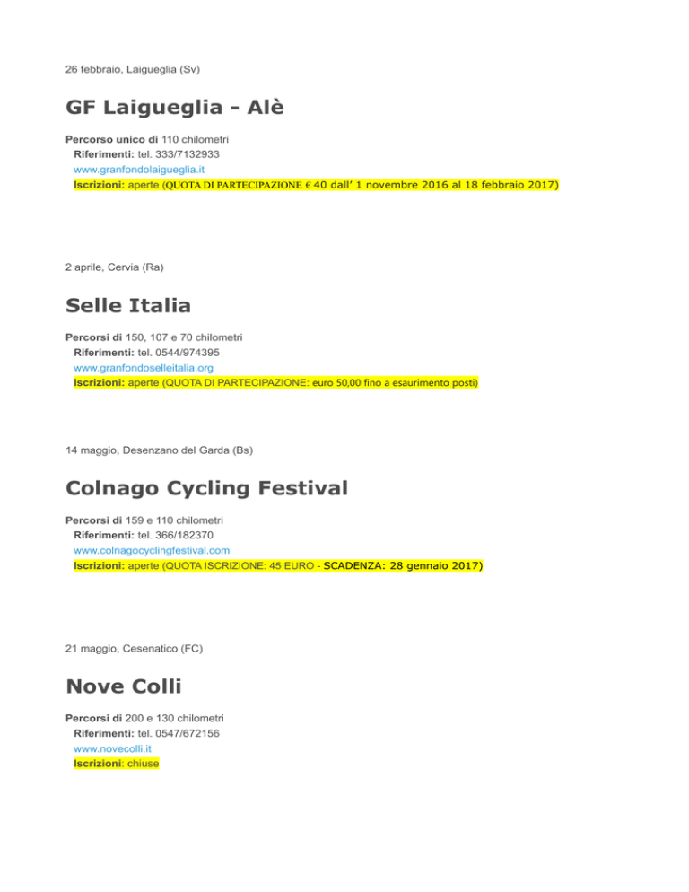Screen dimensions: 689x892
Task: Click the date line 2 aprile, Cervia (Ra)
Action: tap(114, 267)
